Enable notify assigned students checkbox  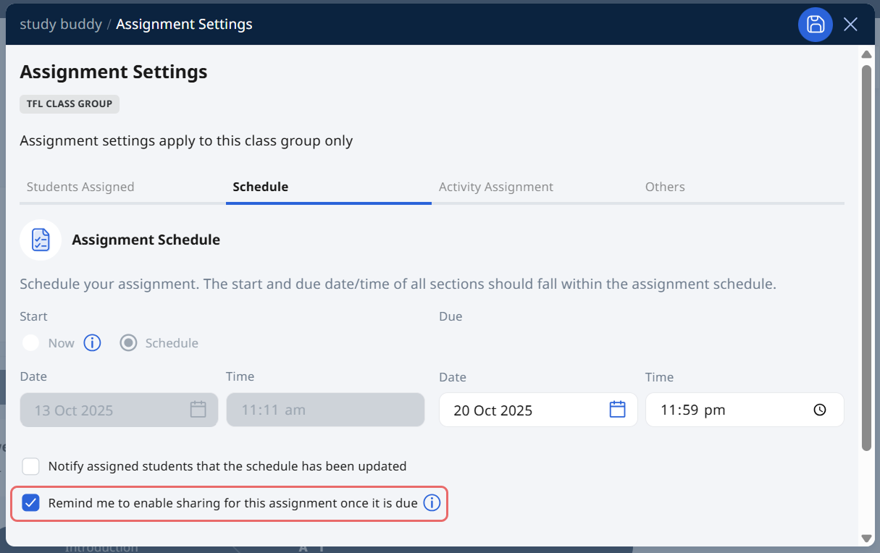coord(30,466)
